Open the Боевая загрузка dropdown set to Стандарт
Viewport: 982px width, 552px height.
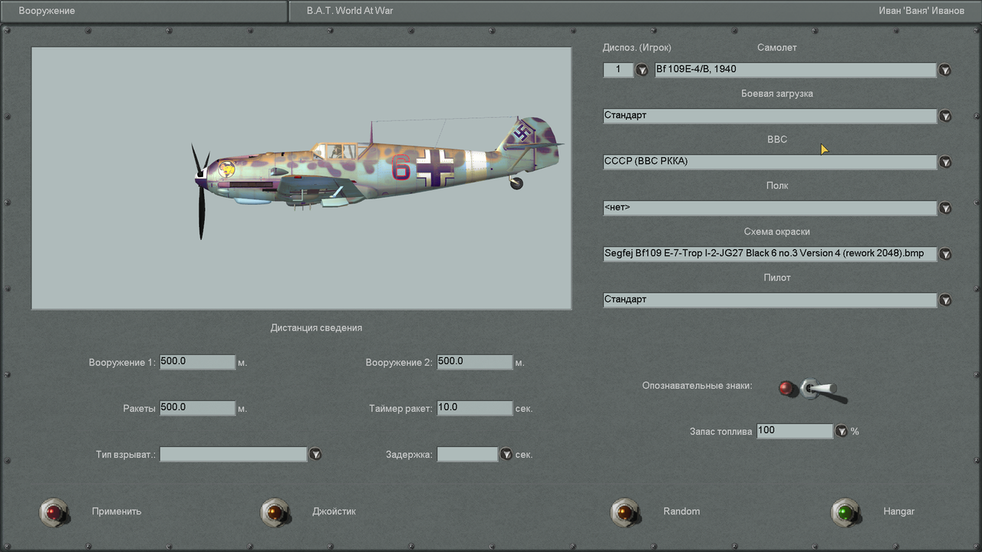945,116
